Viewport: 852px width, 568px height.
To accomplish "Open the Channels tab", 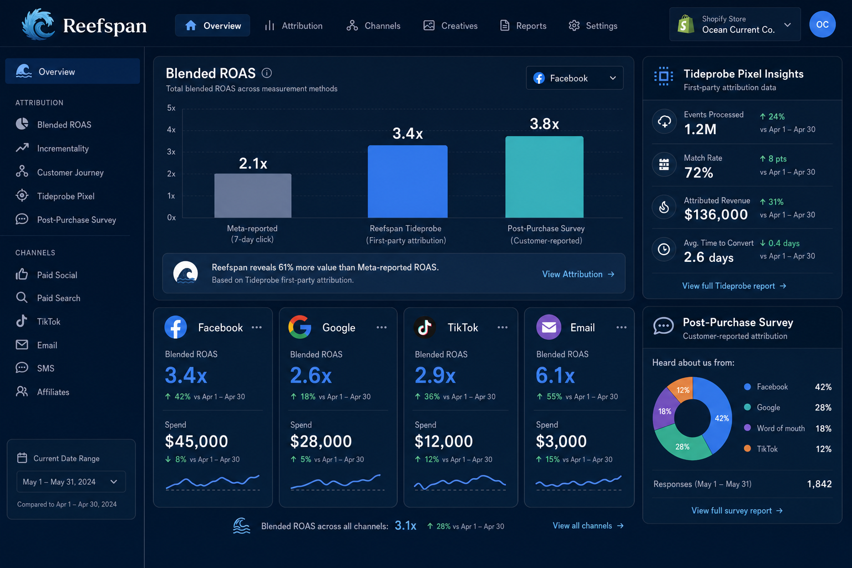I will (373, 26).
